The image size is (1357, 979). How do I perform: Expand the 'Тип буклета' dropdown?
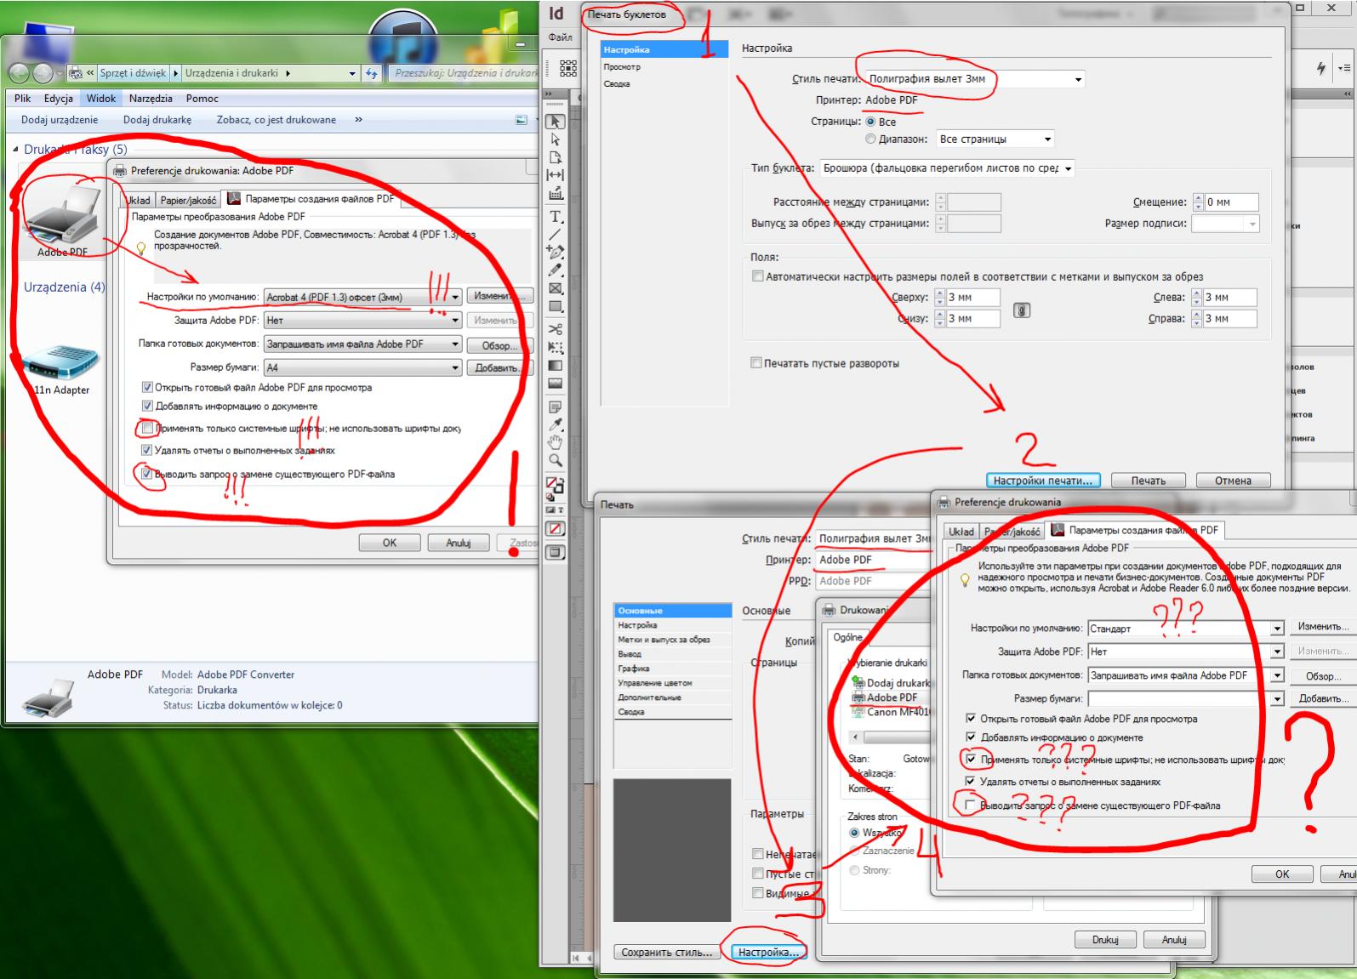947,168
